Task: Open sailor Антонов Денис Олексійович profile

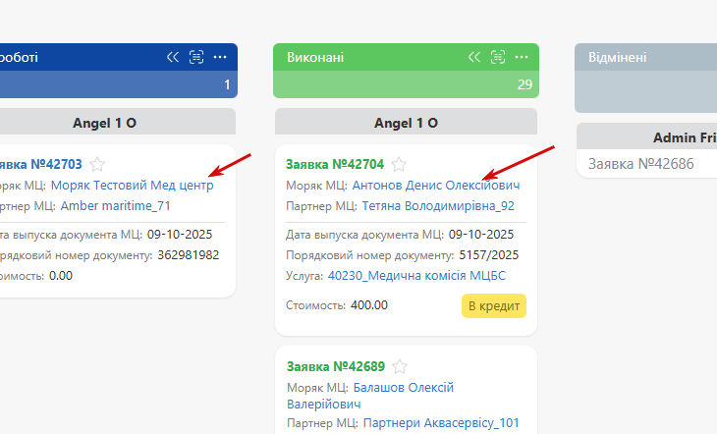Action: tap(436, 186)
